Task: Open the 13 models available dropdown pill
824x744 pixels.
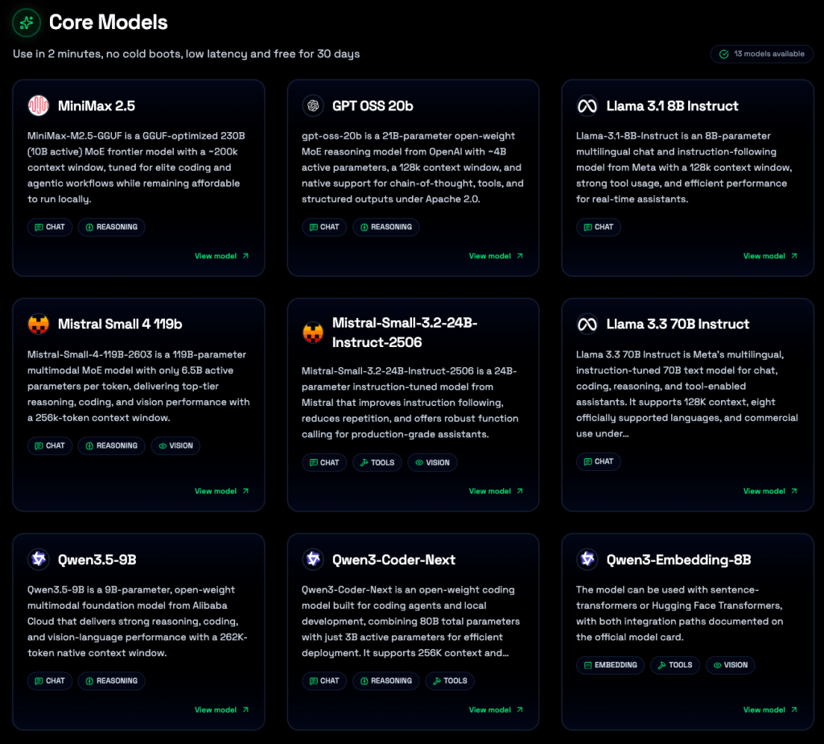Action: pyautogui.click(x=761, y=54)
